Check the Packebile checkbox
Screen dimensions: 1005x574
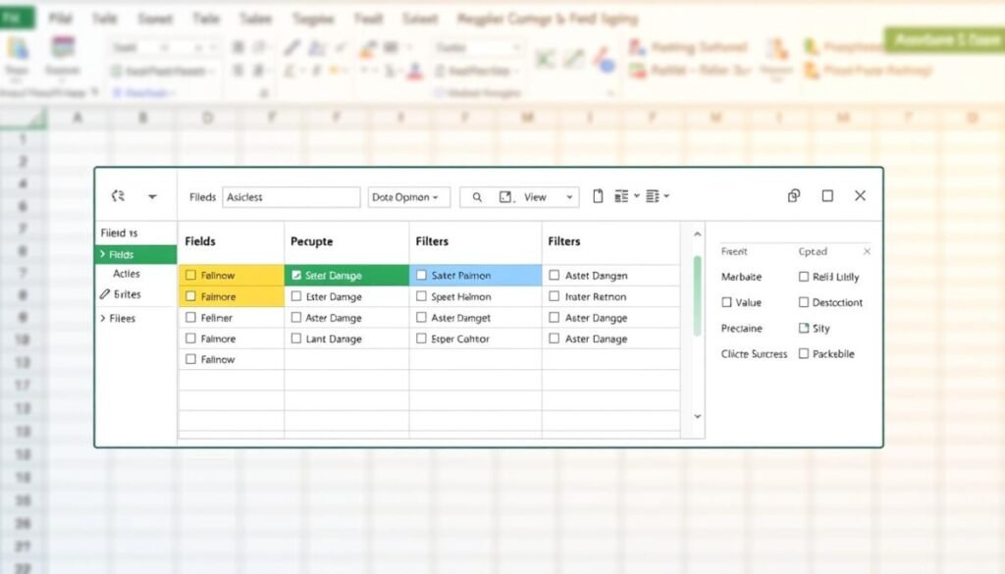[804, 353]
